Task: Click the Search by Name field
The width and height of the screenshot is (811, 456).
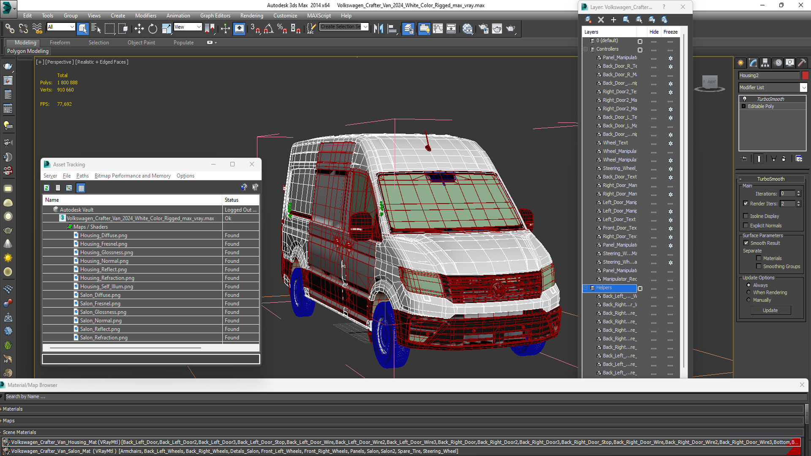Action: tap(405, 397)
